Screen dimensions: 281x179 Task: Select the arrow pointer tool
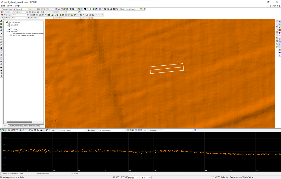[1, 33]
